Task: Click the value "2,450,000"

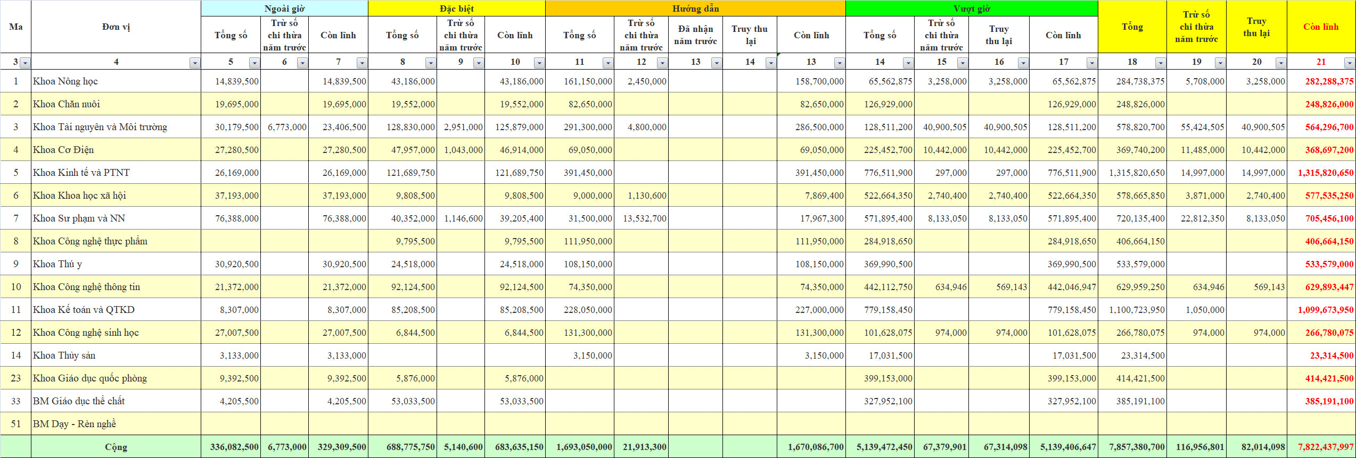Action: 642,81
